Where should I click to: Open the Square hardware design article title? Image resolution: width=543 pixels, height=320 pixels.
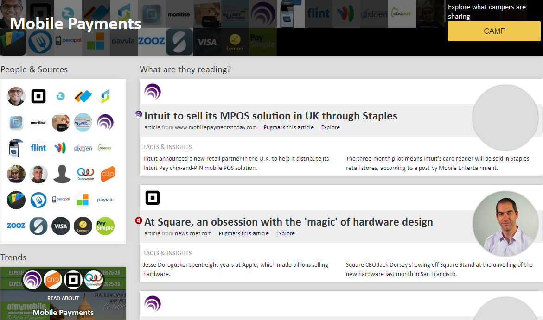(x=288, y=222)
